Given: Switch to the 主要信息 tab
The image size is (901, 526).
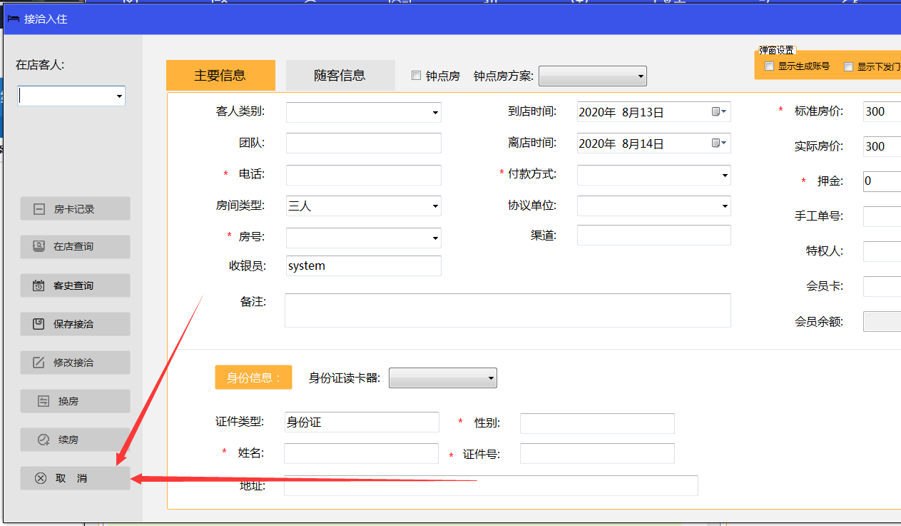Looking at the screenshot, I should pos(220,76).
